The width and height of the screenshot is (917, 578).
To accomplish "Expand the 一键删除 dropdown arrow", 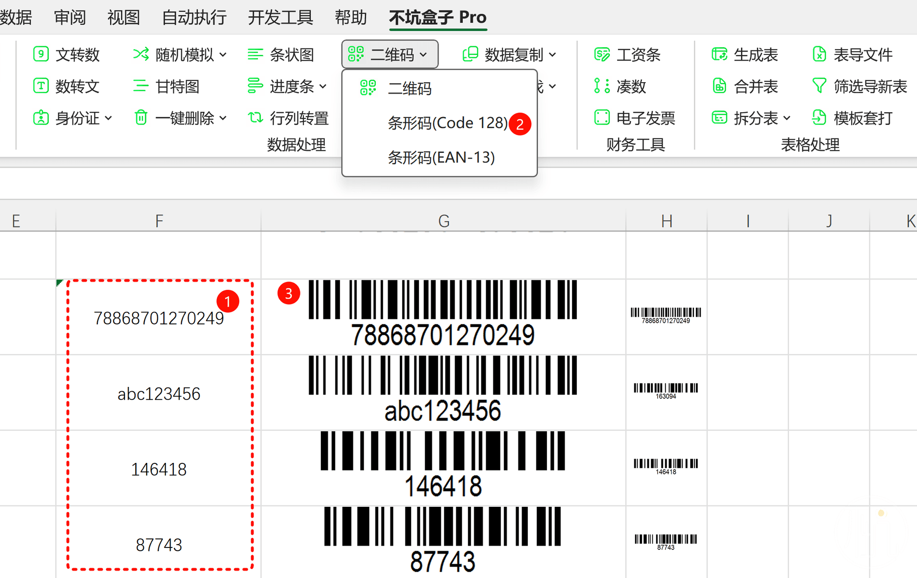I will point(223,118).
